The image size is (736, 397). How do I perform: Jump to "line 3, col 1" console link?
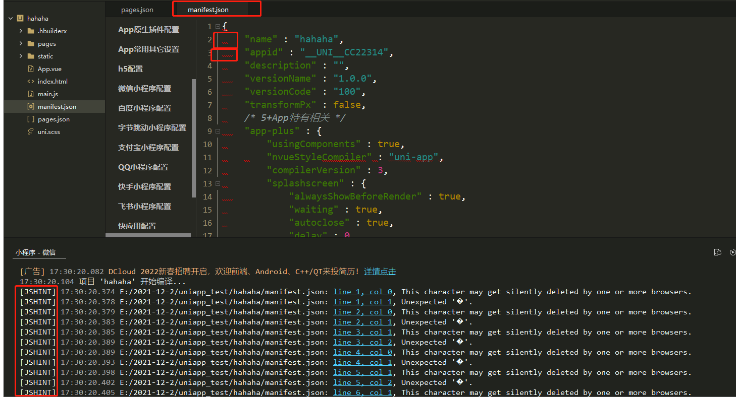[362, 332]
